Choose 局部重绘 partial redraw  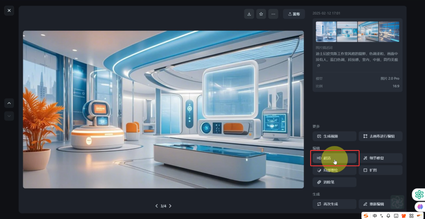334,170
